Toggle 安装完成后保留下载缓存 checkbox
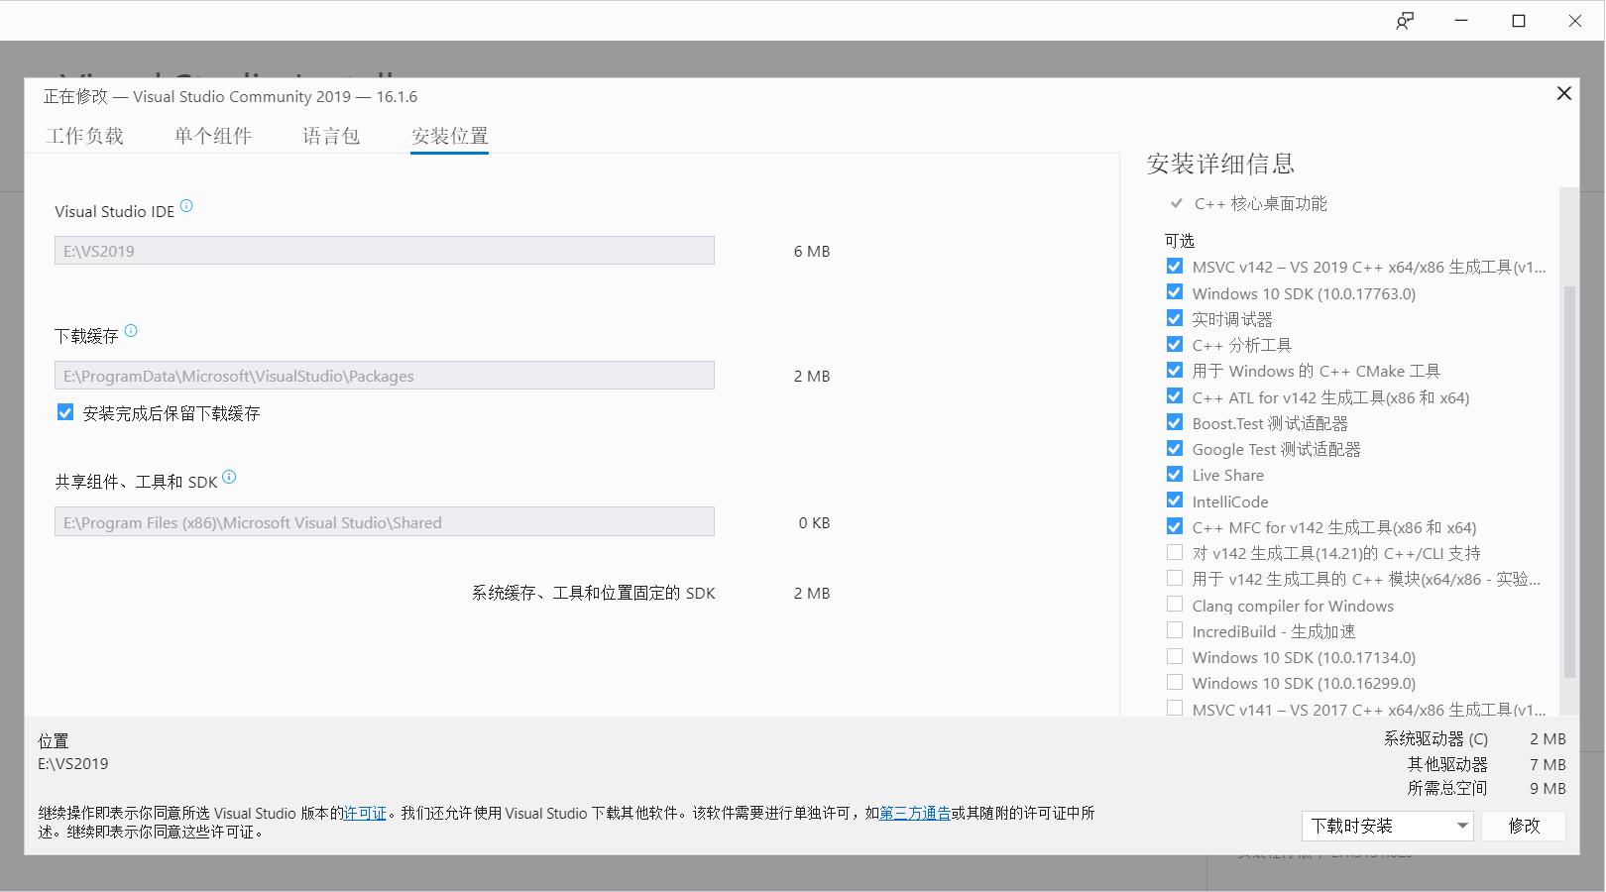 pyautogui.click(x=65, y=412)
